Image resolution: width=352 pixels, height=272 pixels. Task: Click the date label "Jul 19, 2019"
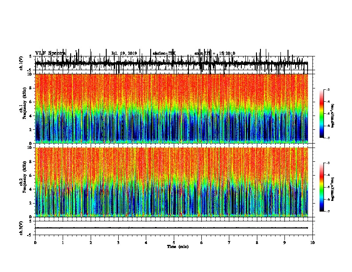click(x=124, y=53)
